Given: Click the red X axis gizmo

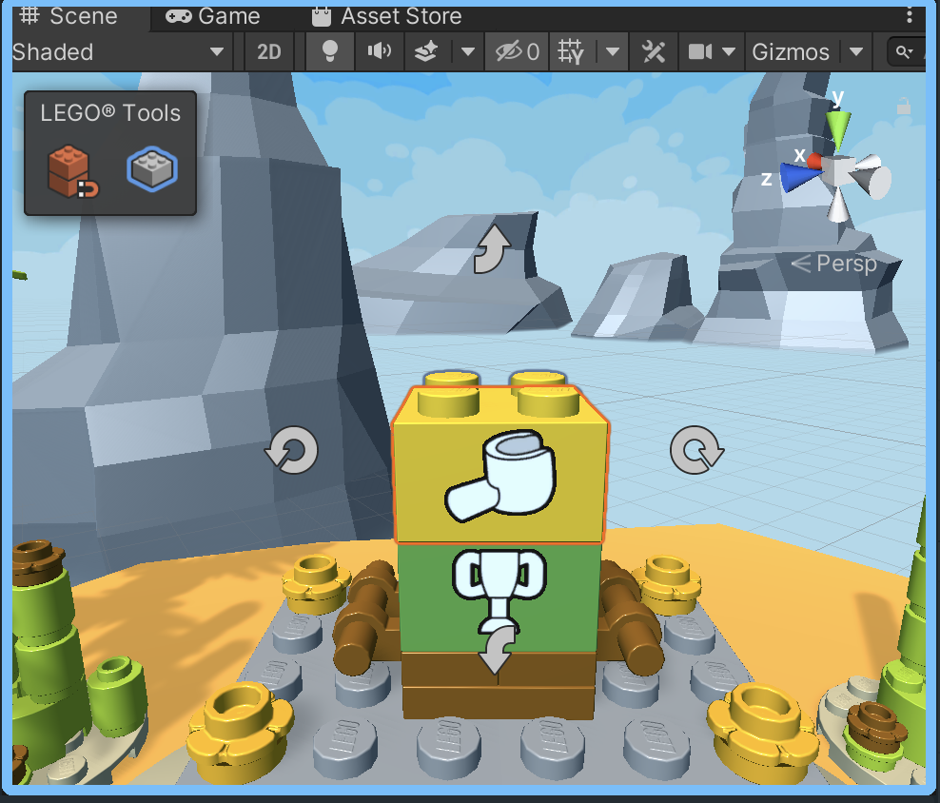Looking at the screenshot, I should [814, 161].
